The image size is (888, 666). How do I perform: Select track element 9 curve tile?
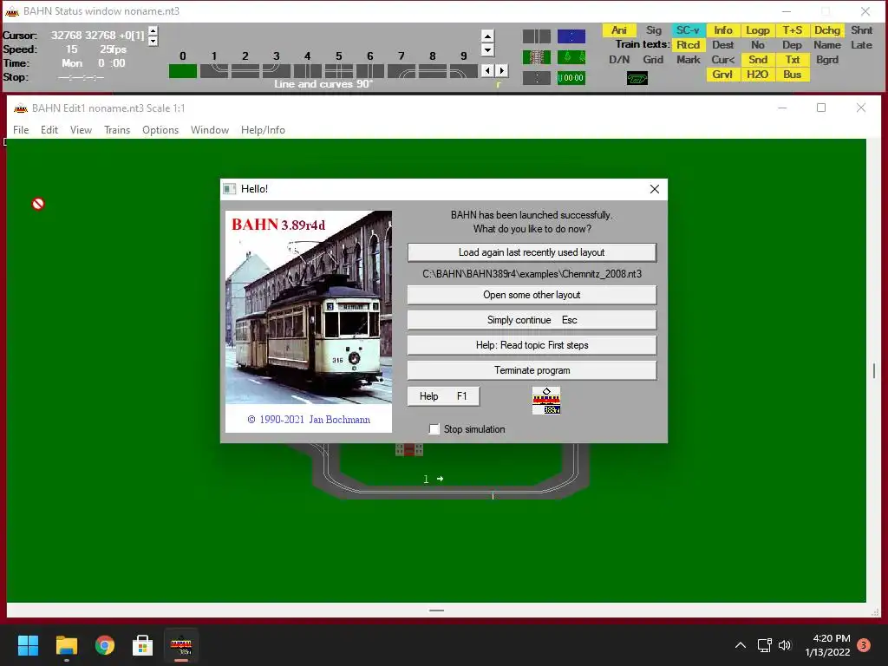(463, 71)
